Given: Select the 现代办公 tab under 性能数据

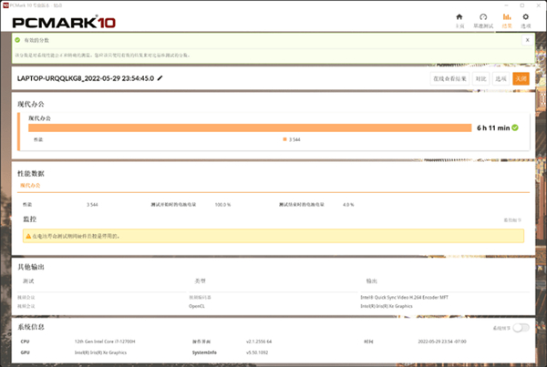Looking at the screenshot, I should click(31, 185).
